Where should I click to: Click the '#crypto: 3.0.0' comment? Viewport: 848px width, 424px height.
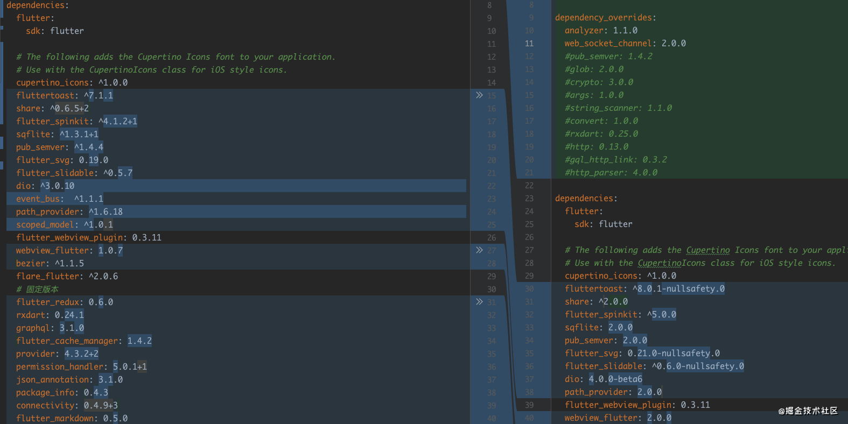tap(599, 82)
